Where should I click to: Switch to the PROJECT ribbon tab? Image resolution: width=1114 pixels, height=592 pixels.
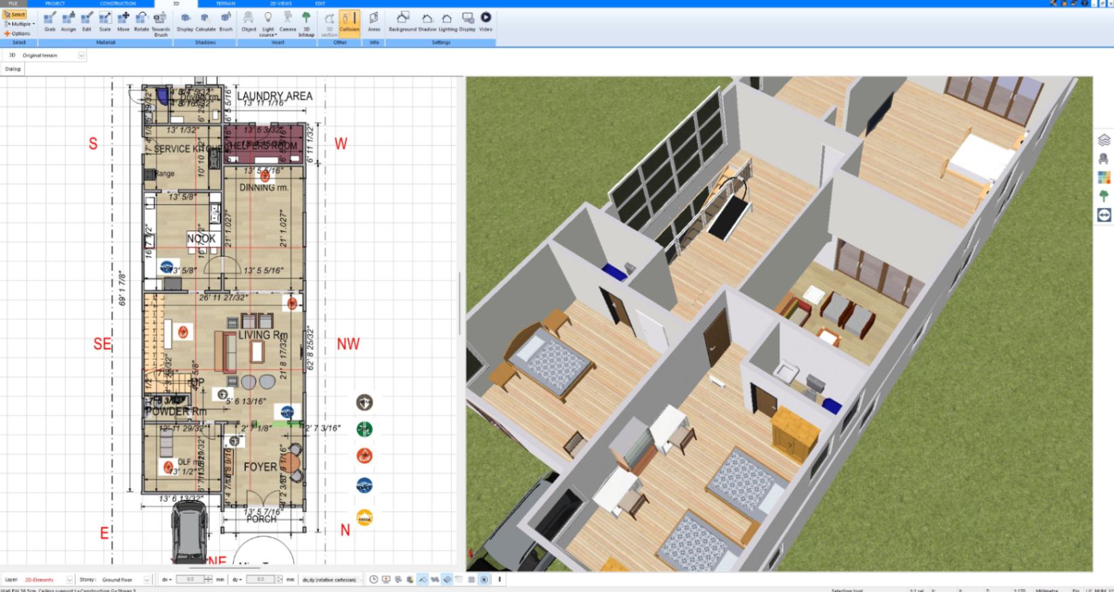click(x=55, y=3)
